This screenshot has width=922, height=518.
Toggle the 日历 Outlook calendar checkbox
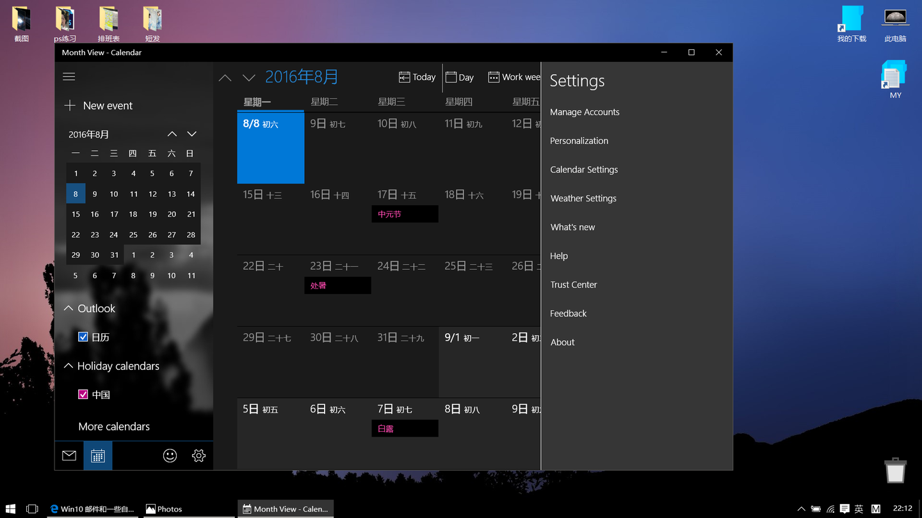coord(83,336)
